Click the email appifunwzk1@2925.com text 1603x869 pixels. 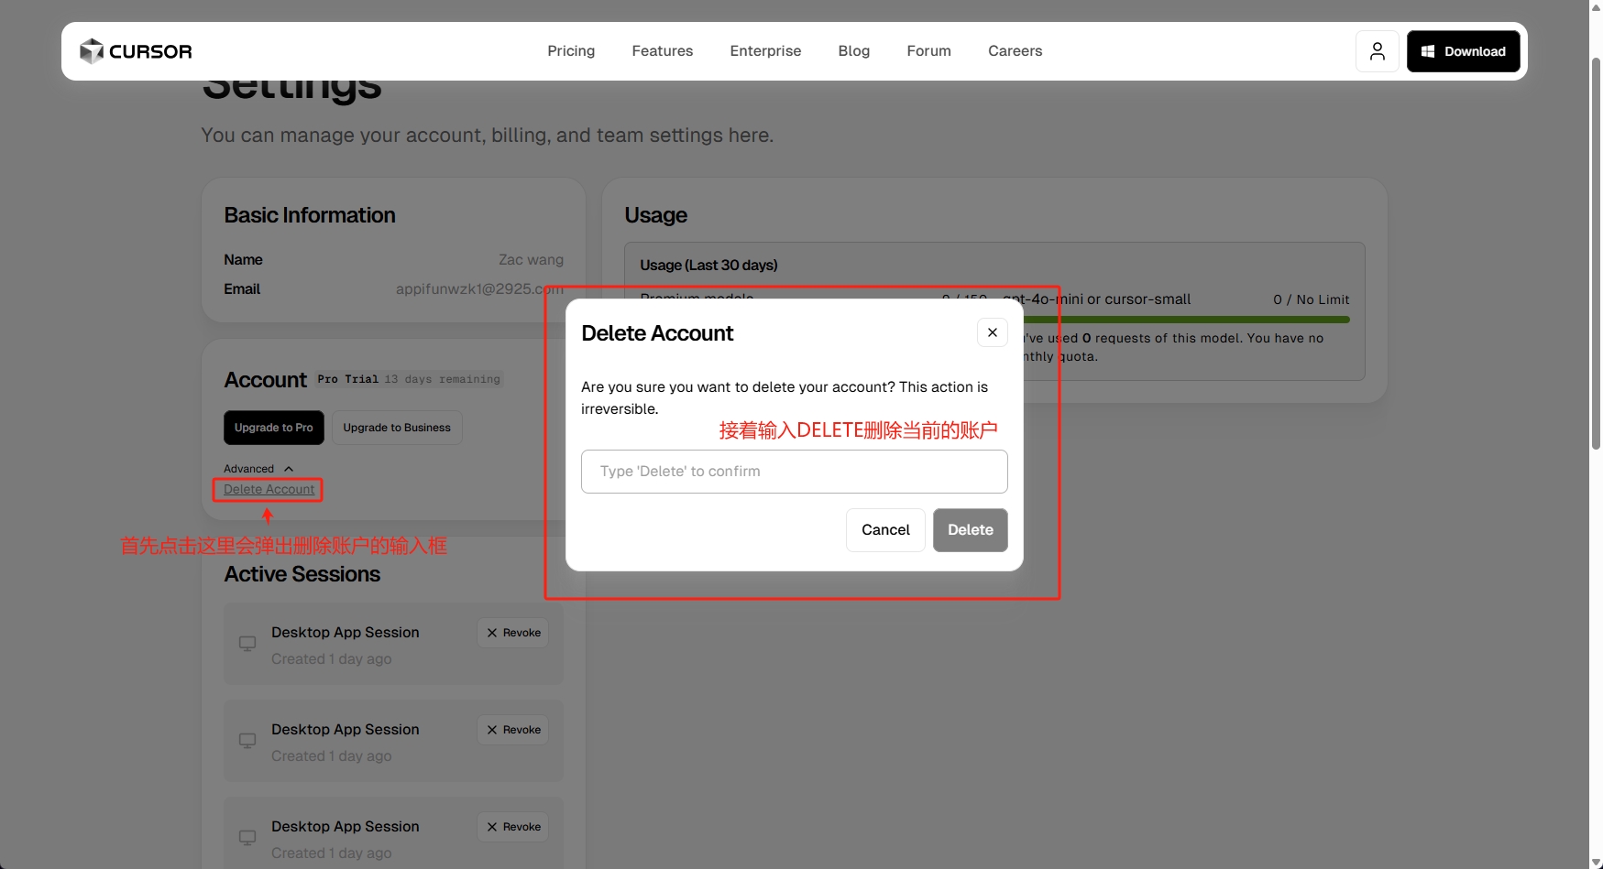tap(479, 289)
